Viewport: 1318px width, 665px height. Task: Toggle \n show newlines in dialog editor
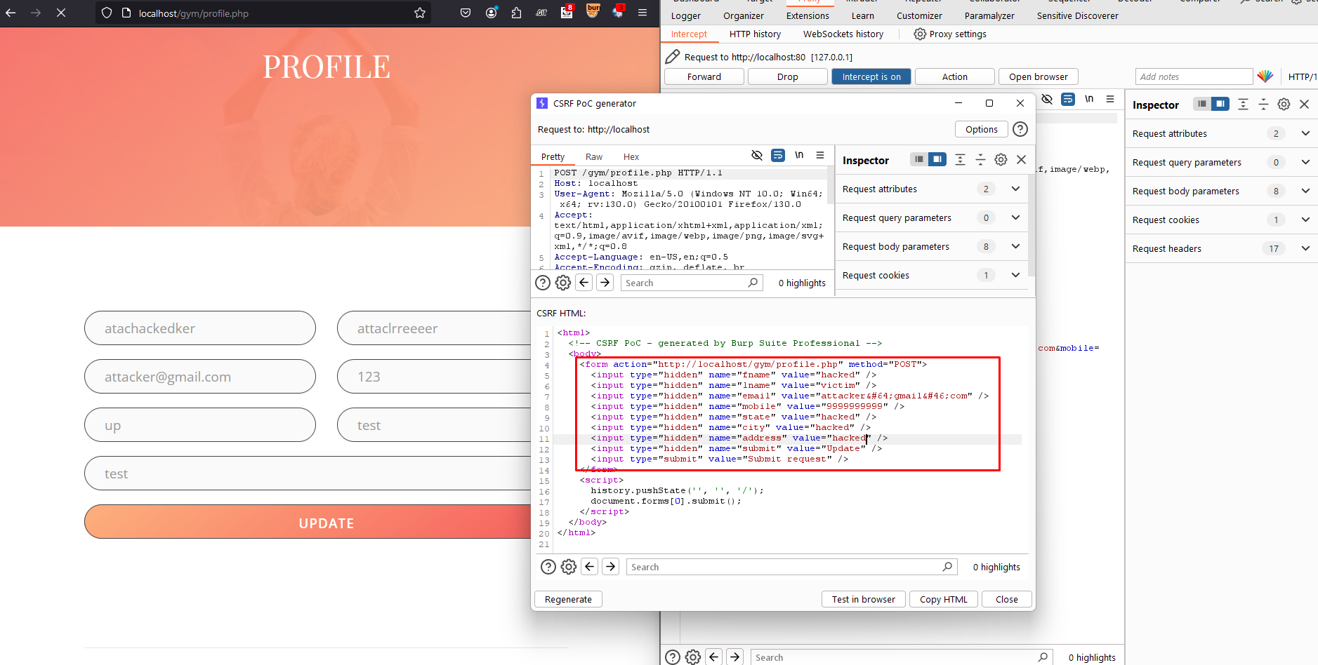[799, 155]
